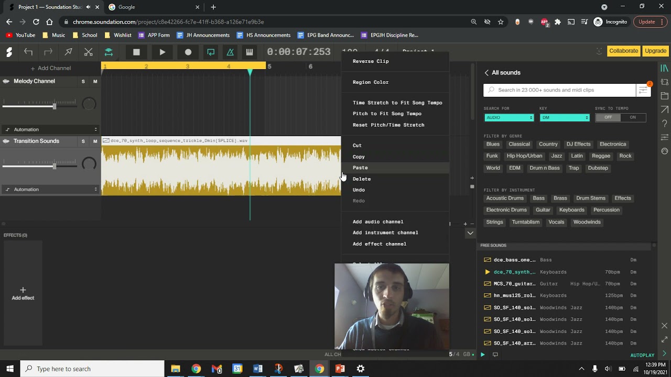Open the files folder sidebar icon
Image resolution: width=671 pixels, height=377 pixels.
(x=664, y=96)
